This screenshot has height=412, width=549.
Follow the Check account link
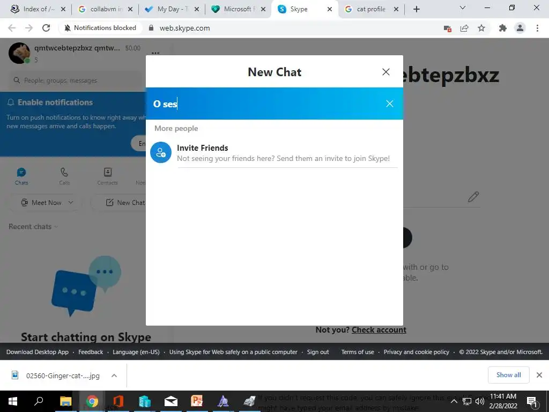point(379,330)
